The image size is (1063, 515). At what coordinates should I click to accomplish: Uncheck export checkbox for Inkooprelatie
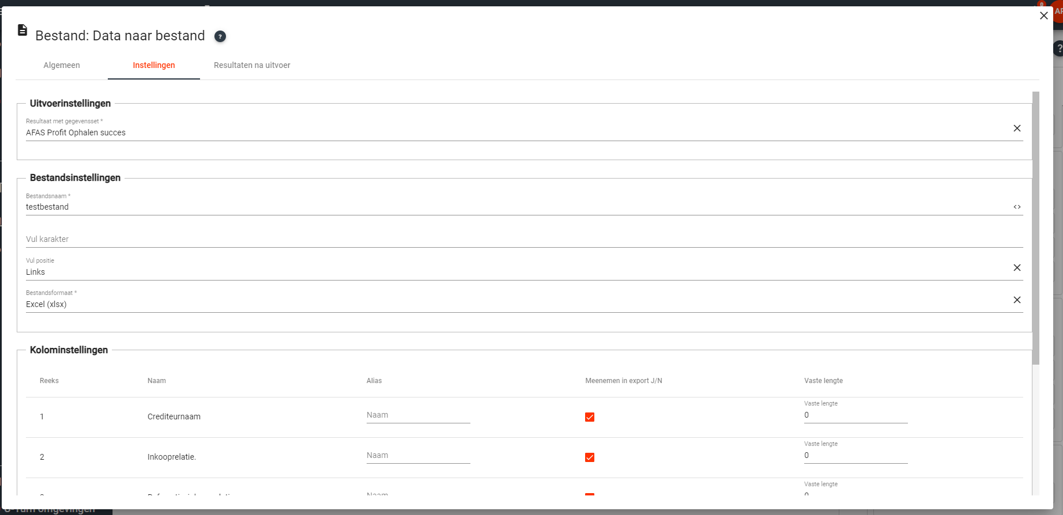click(590, 457)
